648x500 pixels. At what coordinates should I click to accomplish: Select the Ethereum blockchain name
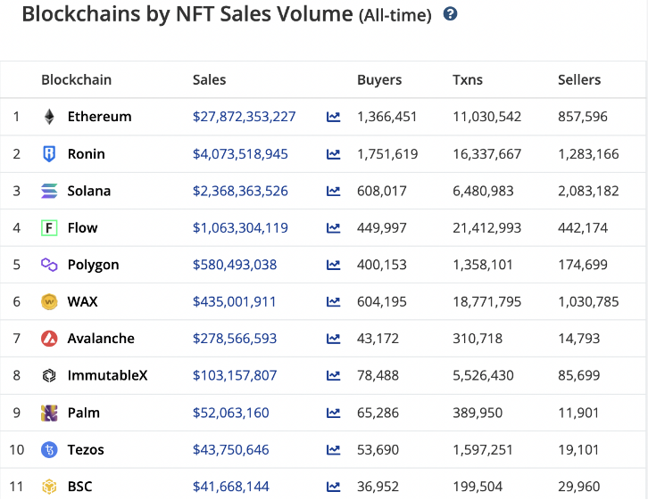pos(100,117)
